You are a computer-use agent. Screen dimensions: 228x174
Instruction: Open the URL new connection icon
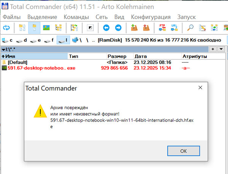[174, 28]
